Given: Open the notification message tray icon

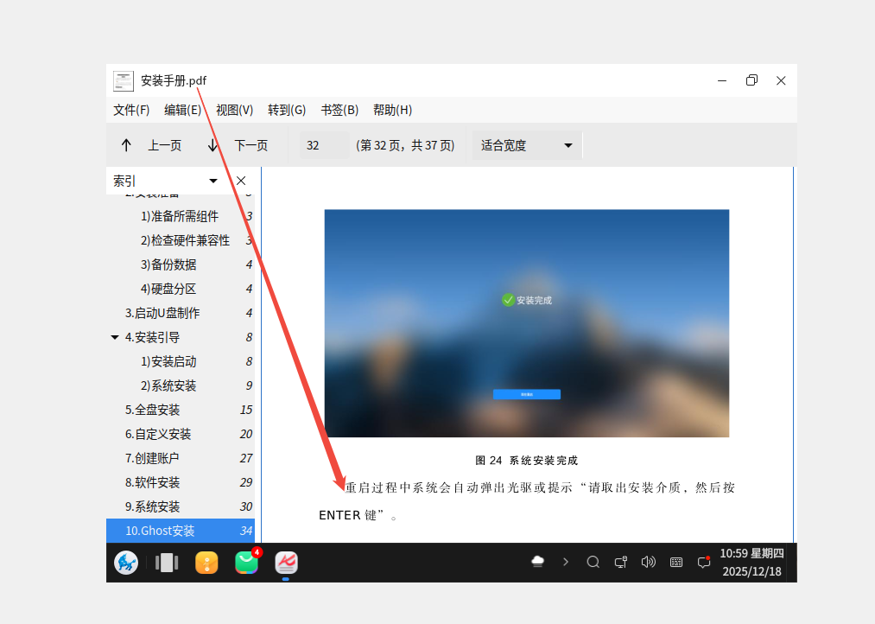Looking at the screenshot, I should 704,562.
